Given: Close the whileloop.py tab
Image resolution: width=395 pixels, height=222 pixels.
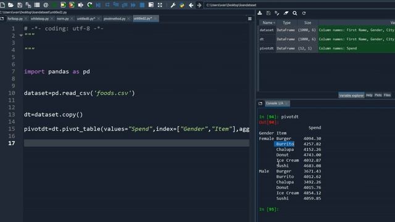Looking at the screenshot, I should [x=52, y=18].
